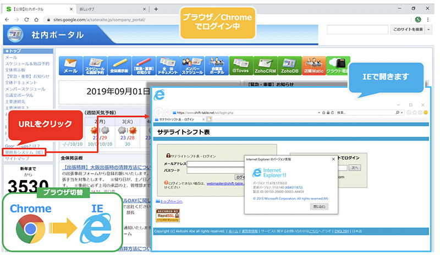Close the IE version dialog with X
The height and width of the screenshot is (257, 440).
click(x=333, y=159)
